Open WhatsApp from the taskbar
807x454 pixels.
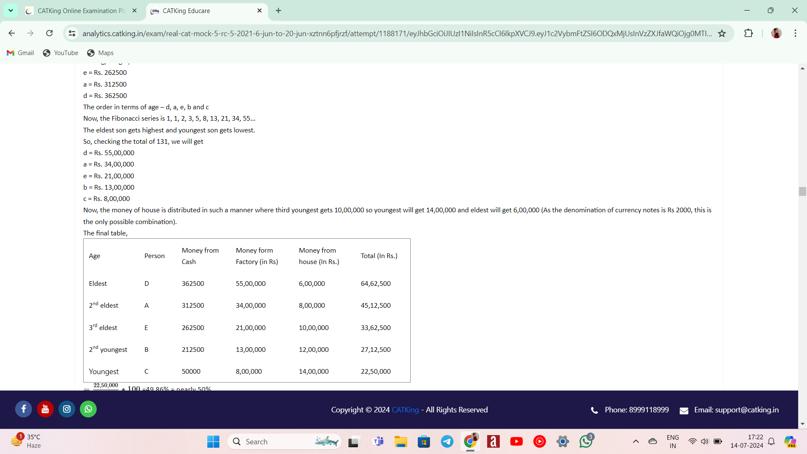tap(586, 441)
